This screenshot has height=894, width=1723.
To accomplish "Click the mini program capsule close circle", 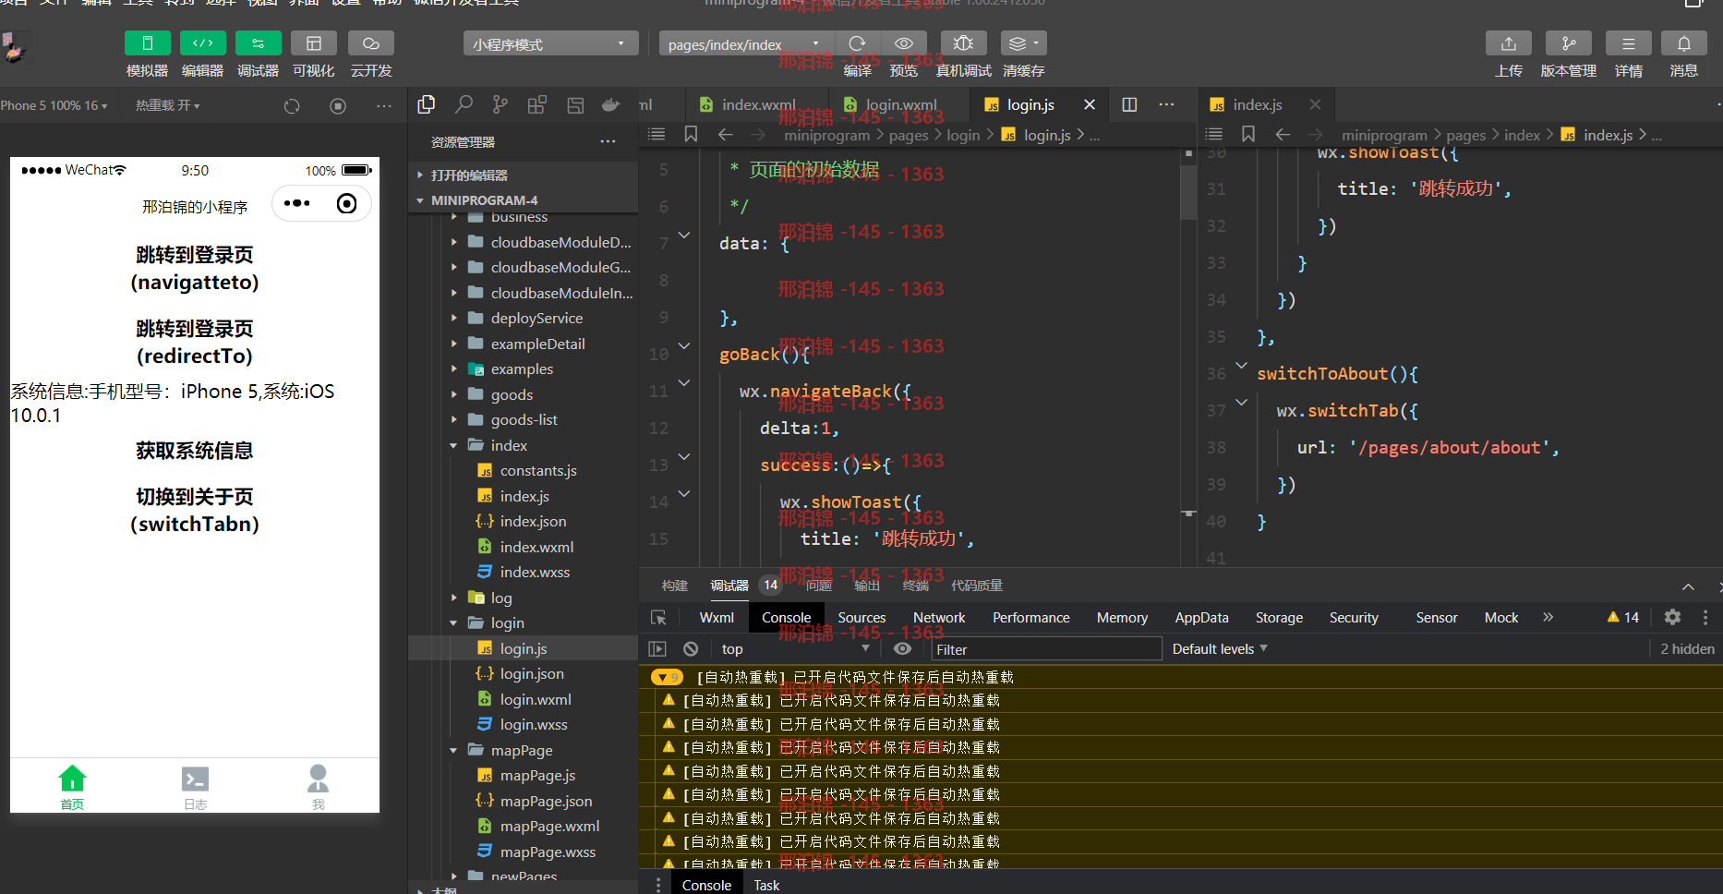I will pyautogui.click(x=347, y=203).
